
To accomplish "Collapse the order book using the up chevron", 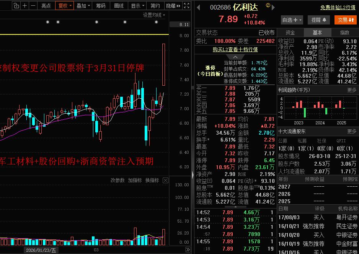I will (x=235, y=57).
